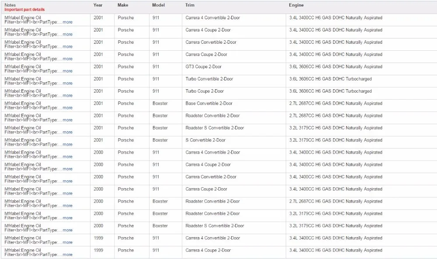The width and height of the screenshot is (437, 259).
Task: Open 'more' for 2000 Carrera 4 Coupe
Action: coord(67,169)
